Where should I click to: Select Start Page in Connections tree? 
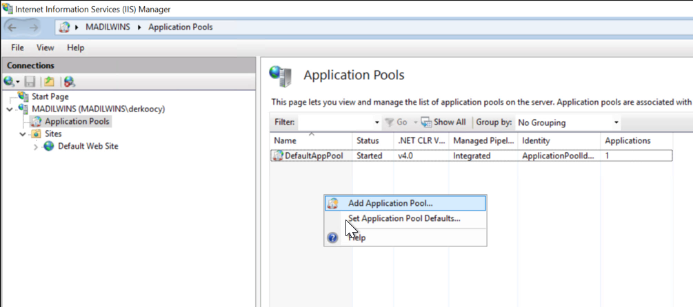coord(50,96)
